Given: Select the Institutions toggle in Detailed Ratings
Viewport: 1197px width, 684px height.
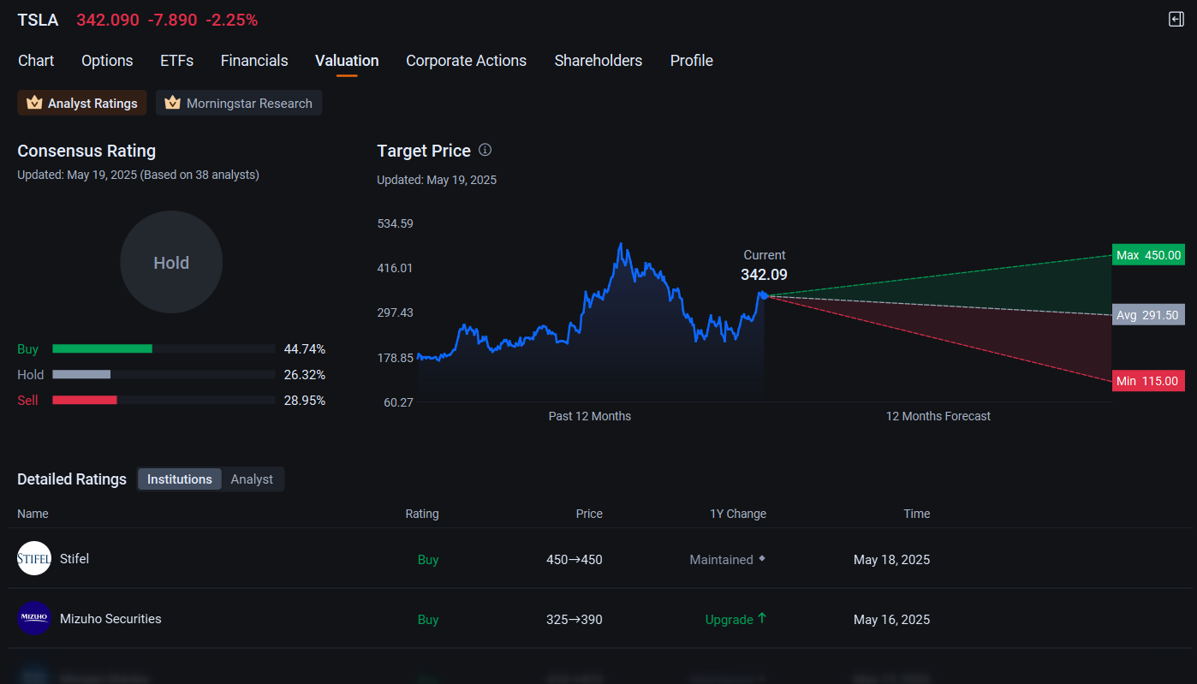Looking at the screenshot, I should [180, 479].
